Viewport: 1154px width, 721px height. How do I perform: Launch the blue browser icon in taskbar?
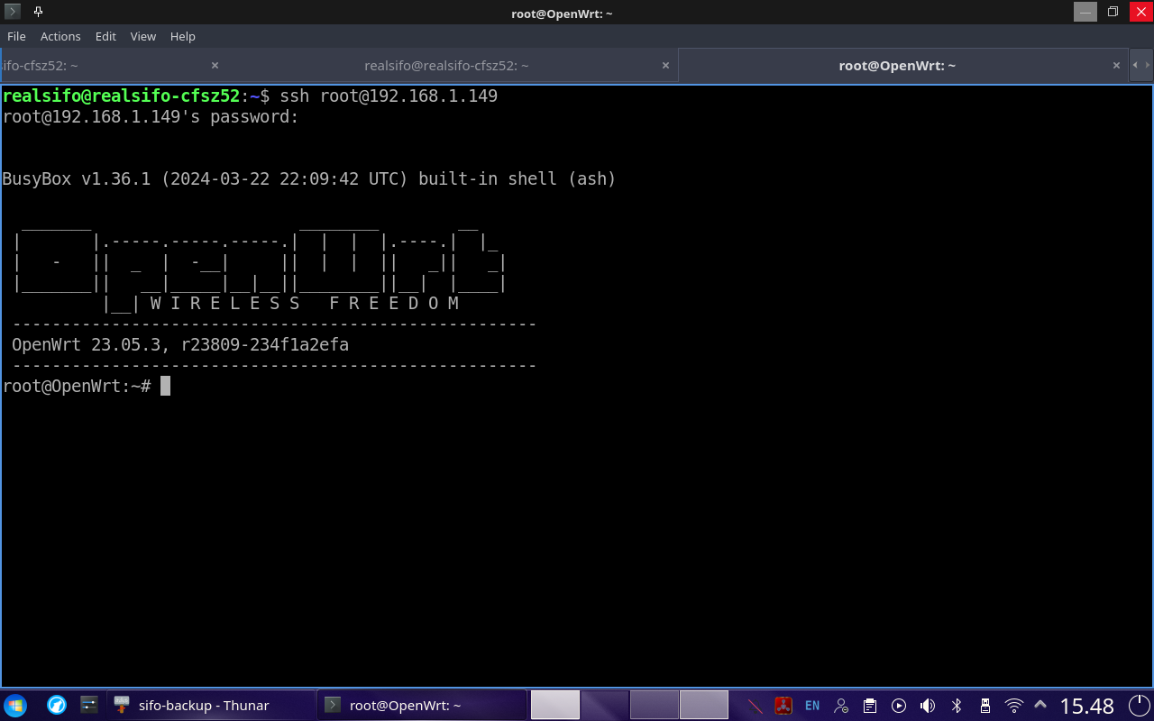(x=57, y=705)
